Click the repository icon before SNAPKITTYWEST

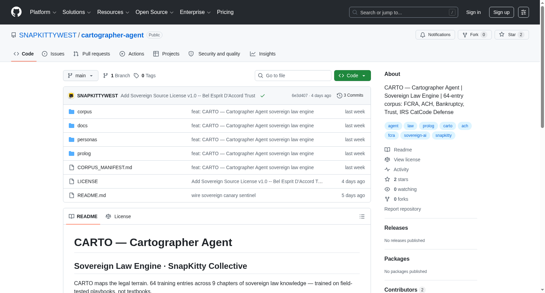coord(14,35)
